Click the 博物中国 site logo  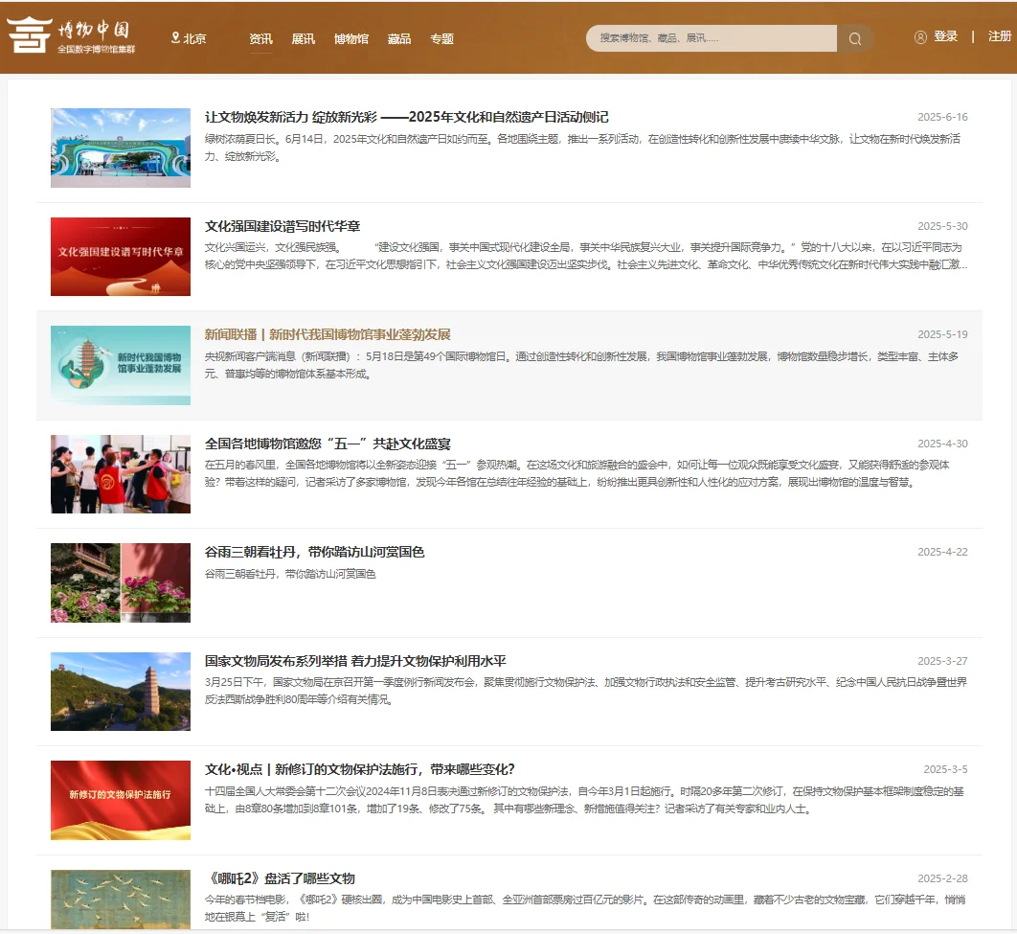tap(70, 35)
